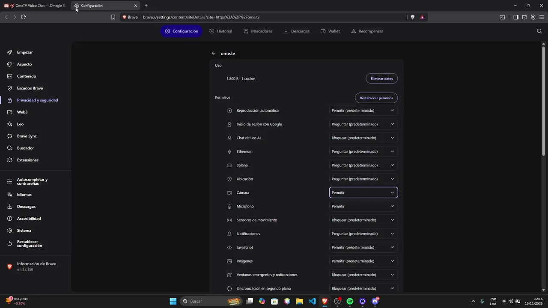Go back using the arrow beside ome.tv
548x308 pixels.
[214, 53]
